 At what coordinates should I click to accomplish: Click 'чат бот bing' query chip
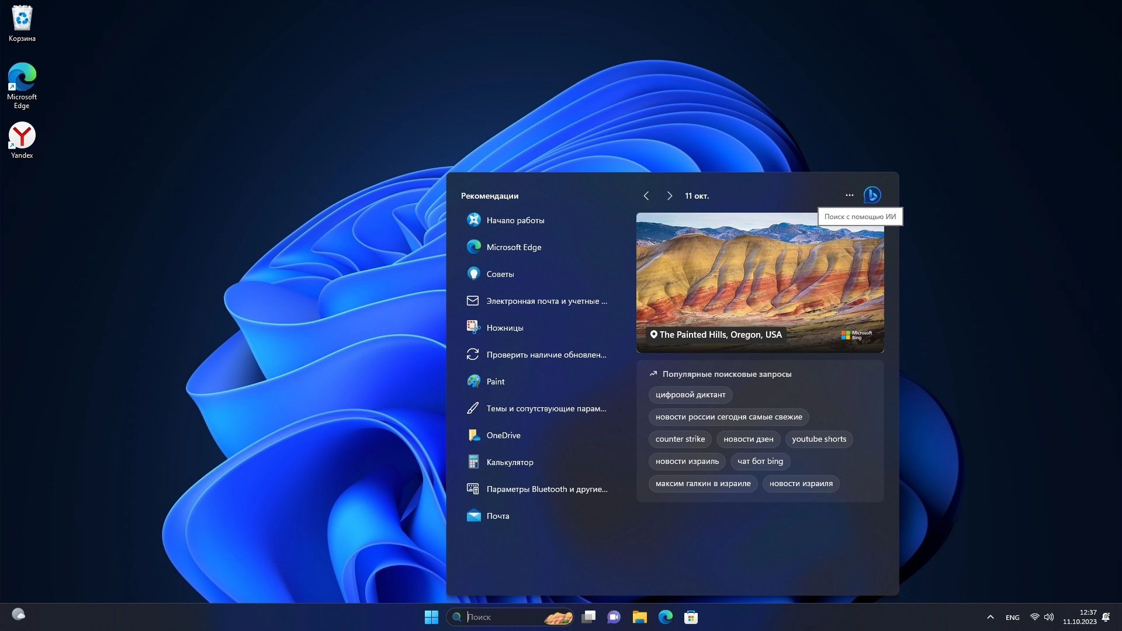pos(760,462)
